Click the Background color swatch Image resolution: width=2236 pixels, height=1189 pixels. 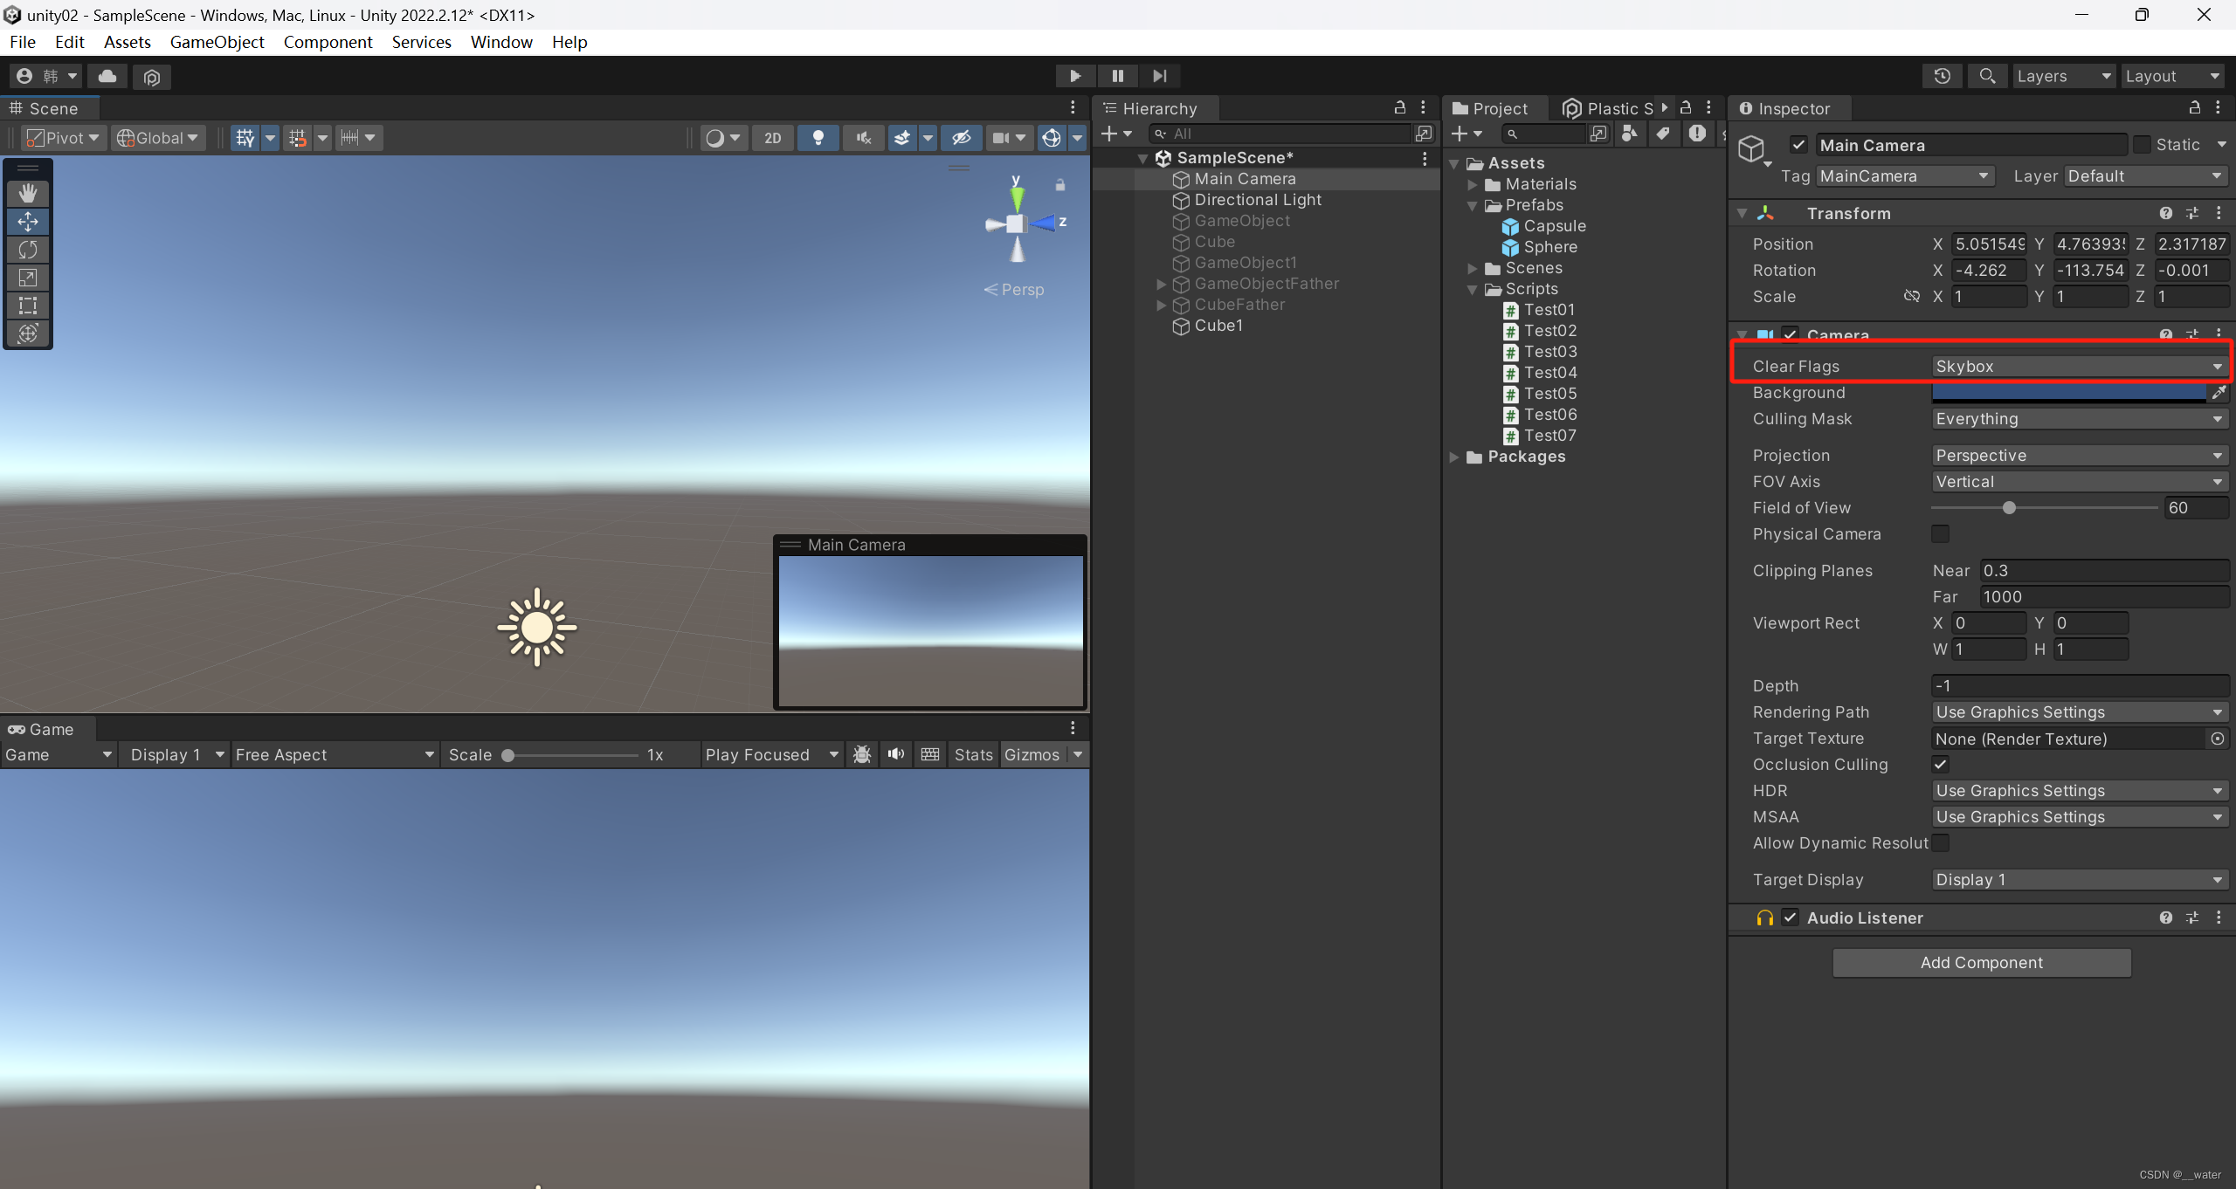click(2070, 393)
